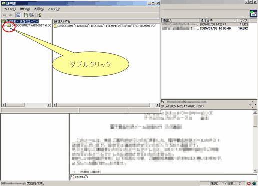
Task: Sort by 送信日時 column header
Action: [x=218, y=20]
